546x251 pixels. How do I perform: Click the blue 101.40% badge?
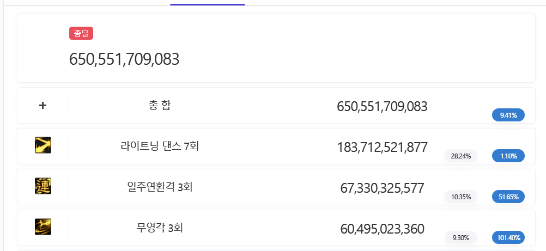point(508,237)
